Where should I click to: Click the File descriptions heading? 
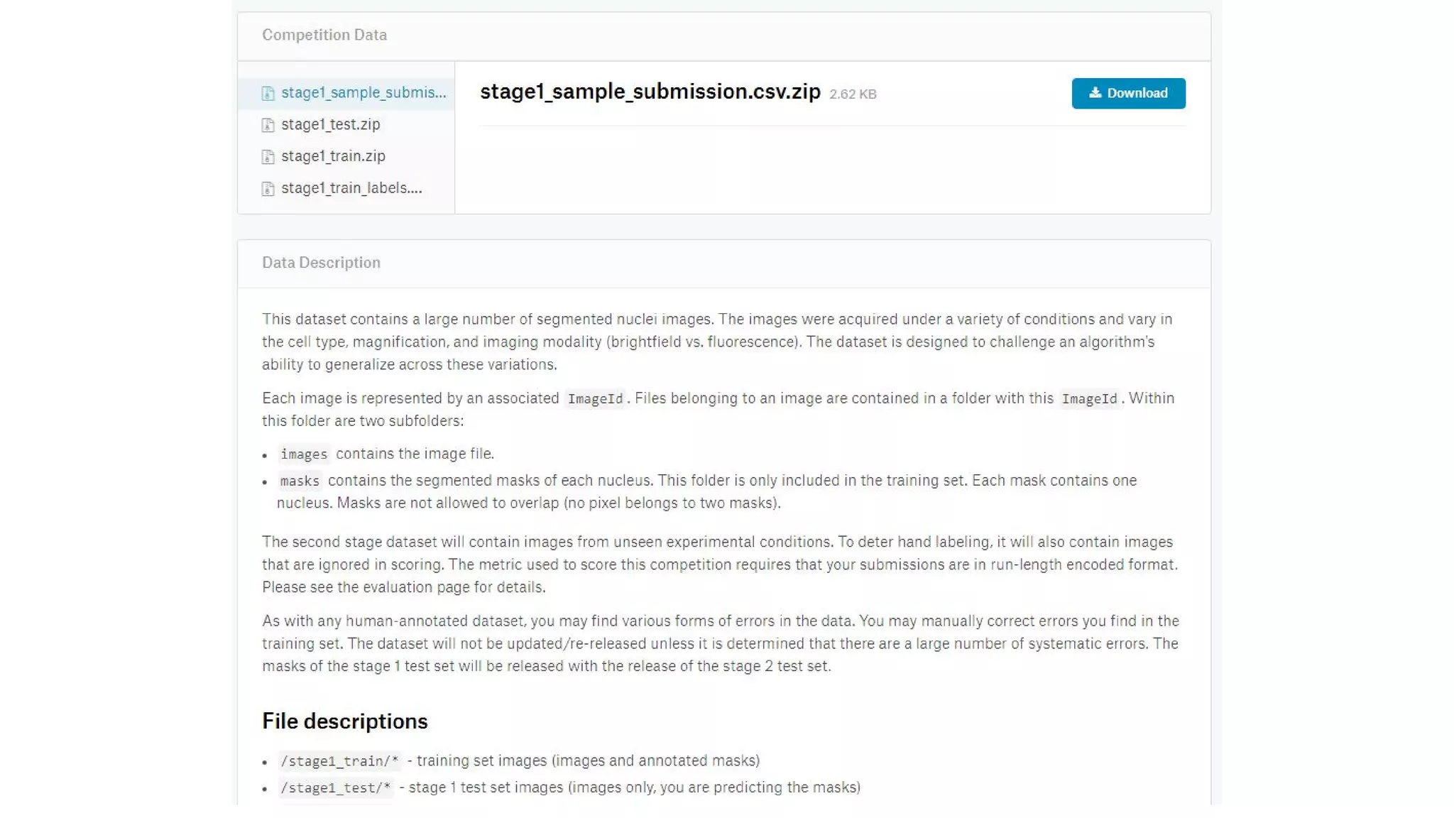[x=344, y=721]
